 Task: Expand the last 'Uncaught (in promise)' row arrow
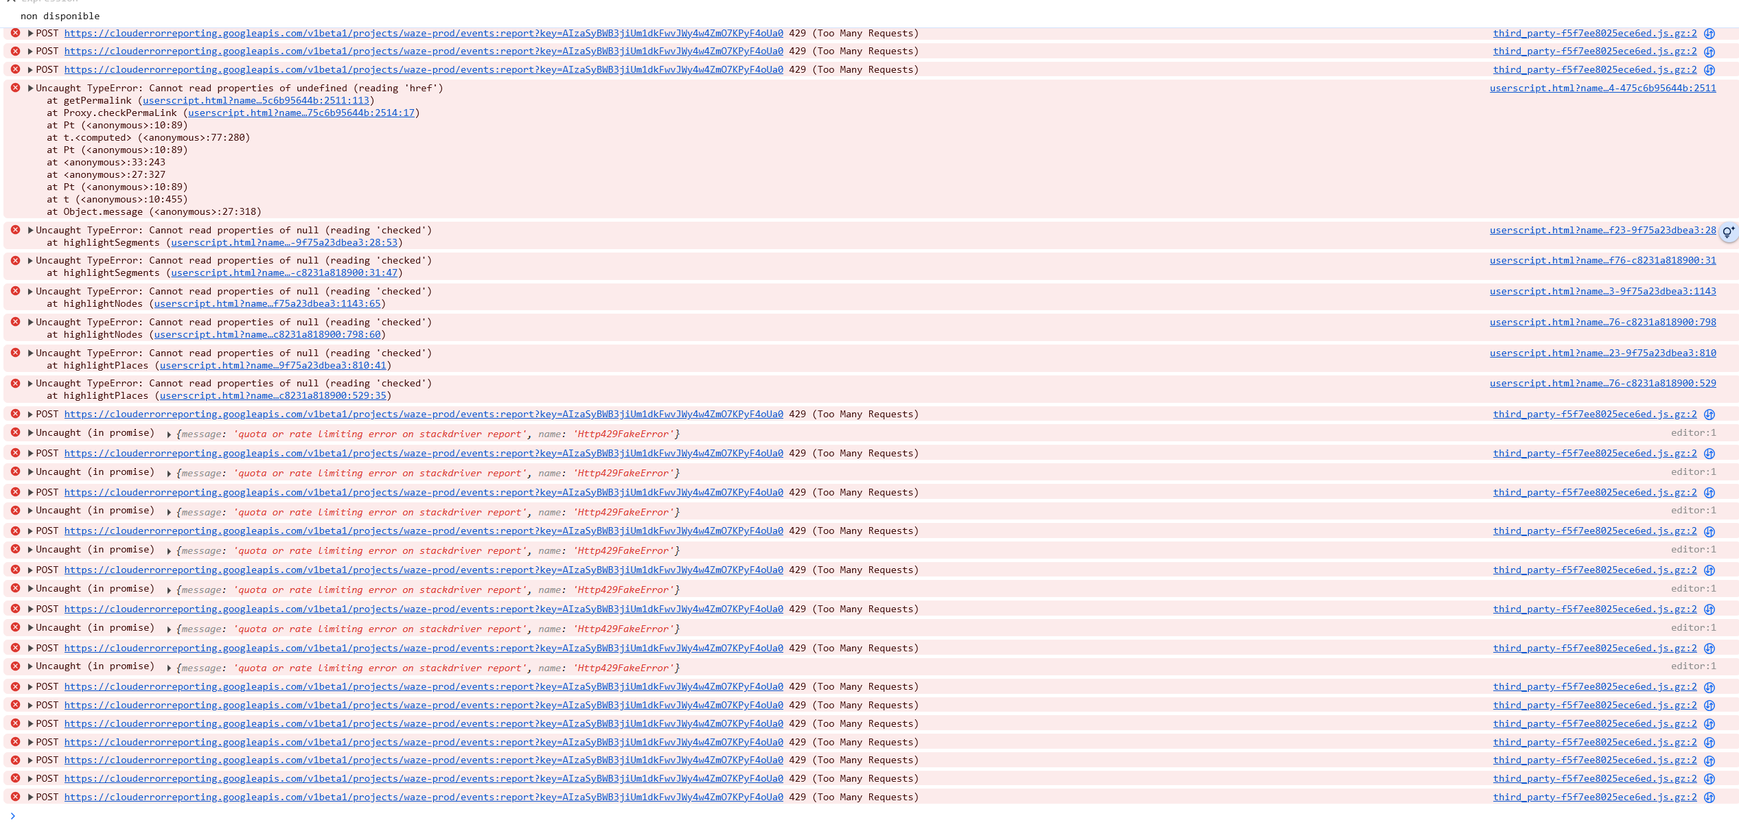[x=30, y=666]
